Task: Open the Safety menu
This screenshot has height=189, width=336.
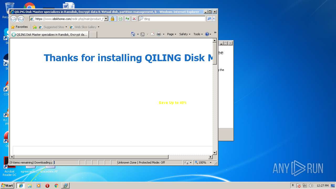Action: tap(185, 34)
